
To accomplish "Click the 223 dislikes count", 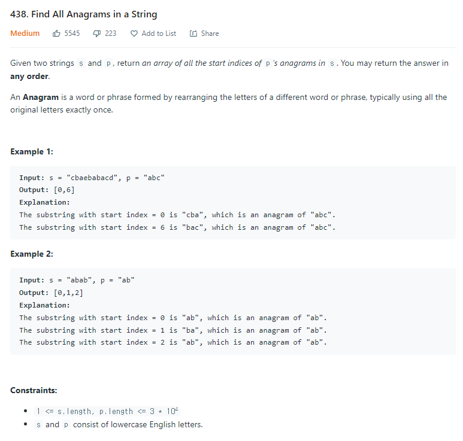I will [x=111, y=34].
